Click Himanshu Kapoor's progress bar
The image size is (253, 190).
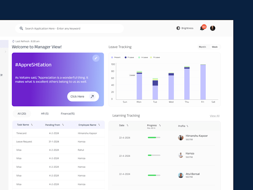click(154, 137)
